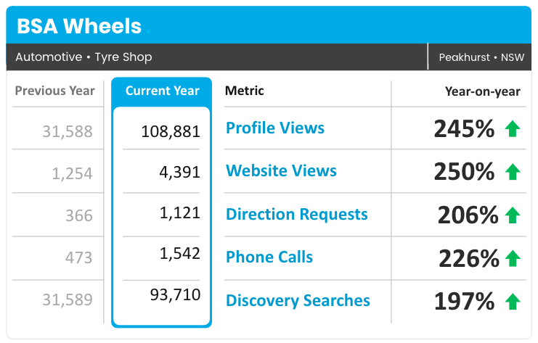The width and height of the screenshot is (538, 343).
Task: Click the green arrow beside Direction Requests 206%
Action: click(x=513, y=215)
